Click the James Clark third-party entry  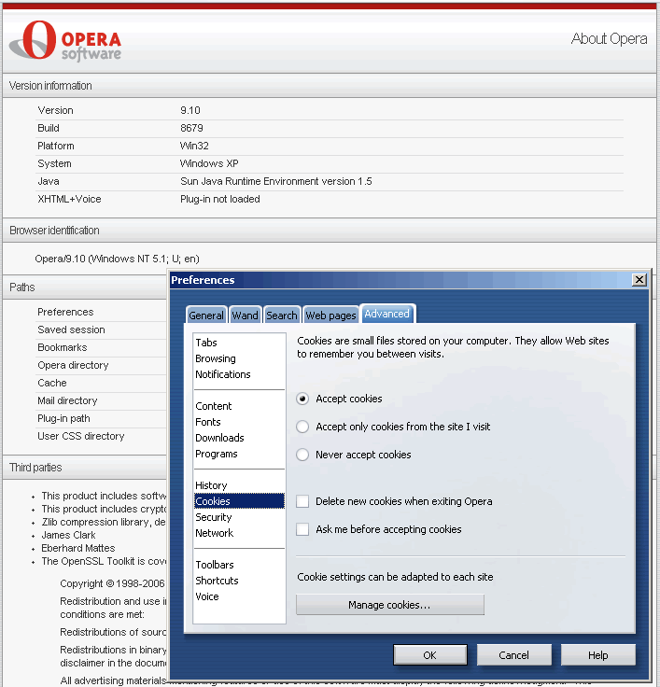coord(68,535)
